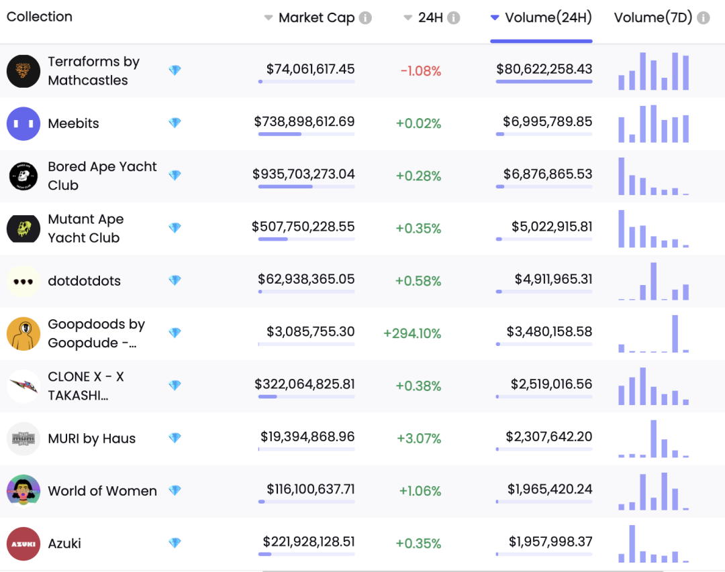The height and width of the screenshot is (572, 725).
Task: Click the diamond badge next to Azuki
Action: (175, 543)
